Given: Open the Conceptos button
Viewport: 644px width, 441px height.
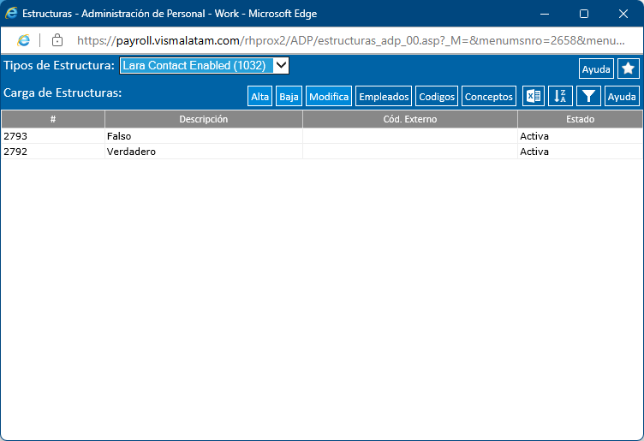Looking at the screenshot, I should (489, 96).
